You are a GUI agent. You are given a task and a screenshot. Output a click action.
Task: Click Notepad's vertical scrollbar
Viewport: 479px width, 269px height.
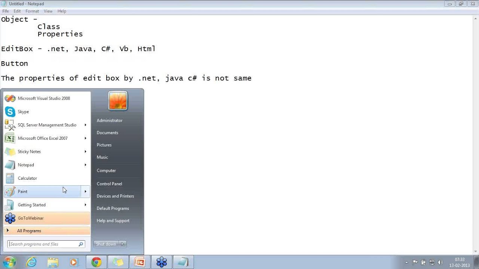pos(476,134)
